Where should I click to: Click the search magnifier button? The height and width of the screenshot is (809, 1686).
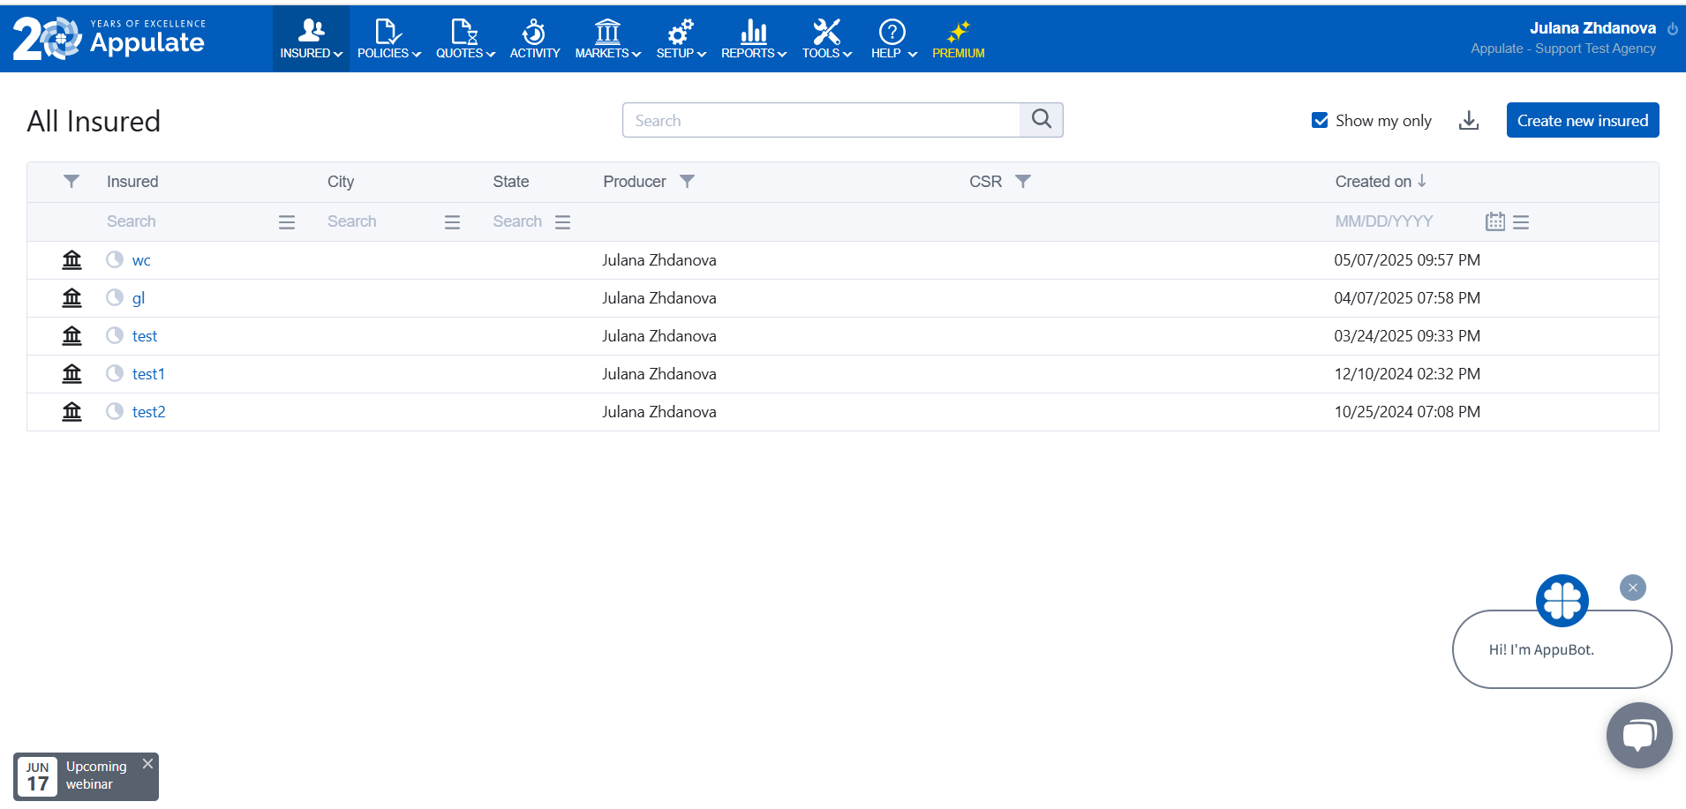(1042, 120)
